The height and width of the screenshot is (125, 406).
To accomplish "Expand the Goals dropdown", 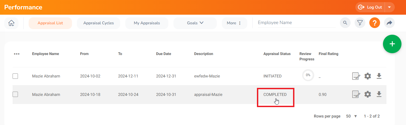I will coord(195,23).
